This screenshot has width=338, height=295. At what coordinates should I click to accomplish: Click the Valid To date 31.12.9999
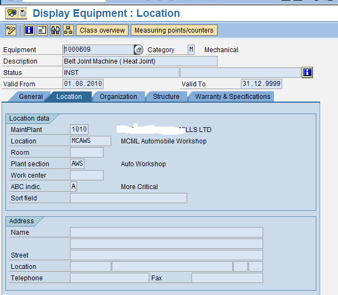(262, 84)
